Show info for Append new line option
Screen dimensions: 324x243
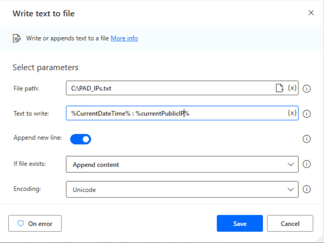click(x=306, y=139)
